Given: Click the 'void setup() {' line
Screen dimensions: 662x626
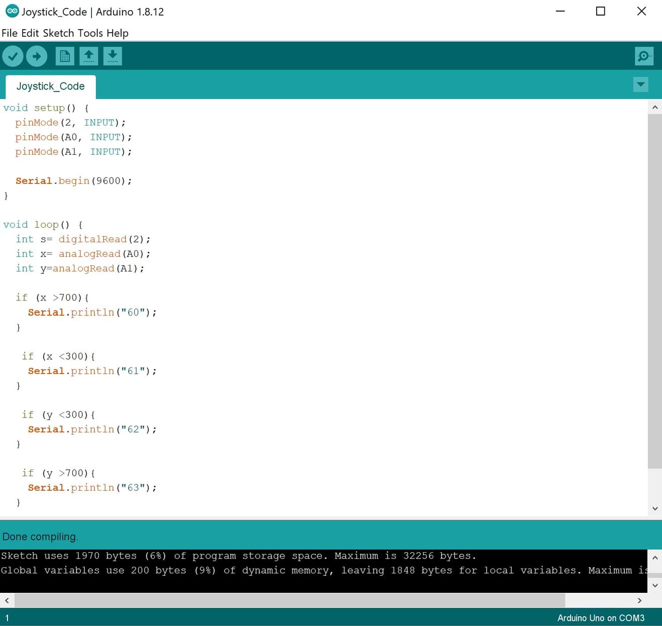Looking at the screenshot, I should [46, 108].
